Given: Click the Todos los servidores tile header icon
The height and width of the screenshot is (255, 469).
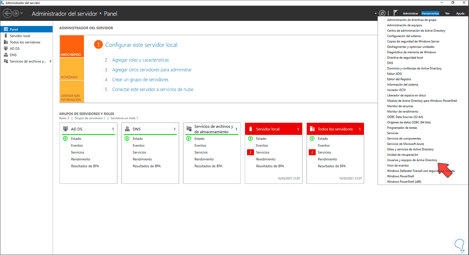Looking at the screenshot, I should click(x=312, y=129).
